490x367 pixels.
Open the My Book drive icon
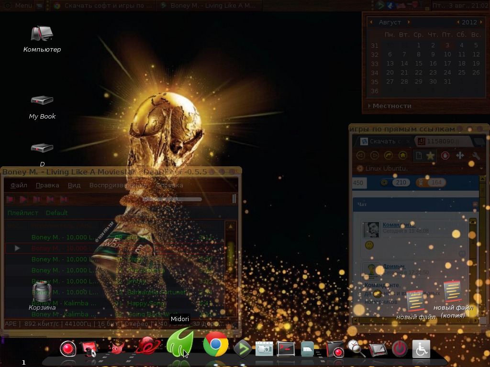click(x=42, y=108)
